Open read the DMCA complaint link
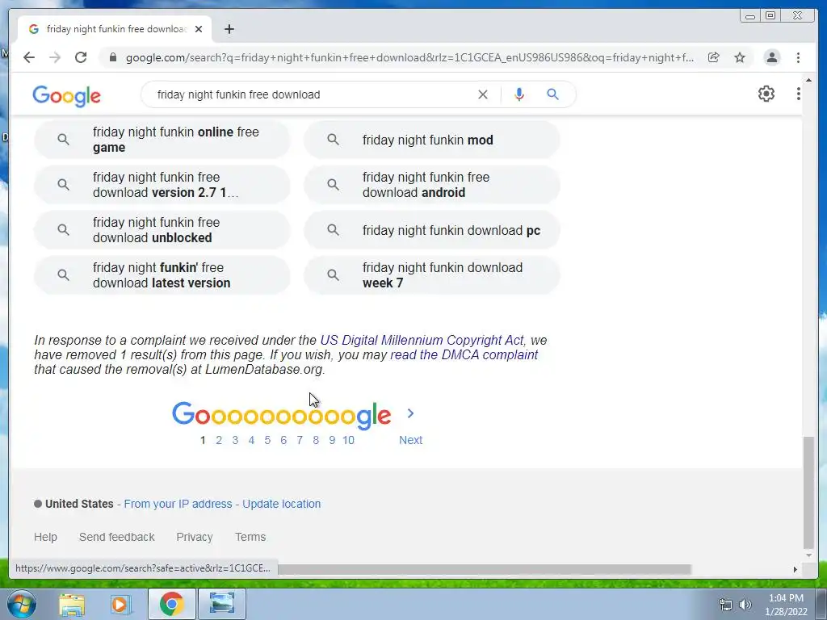 [464, 355]
